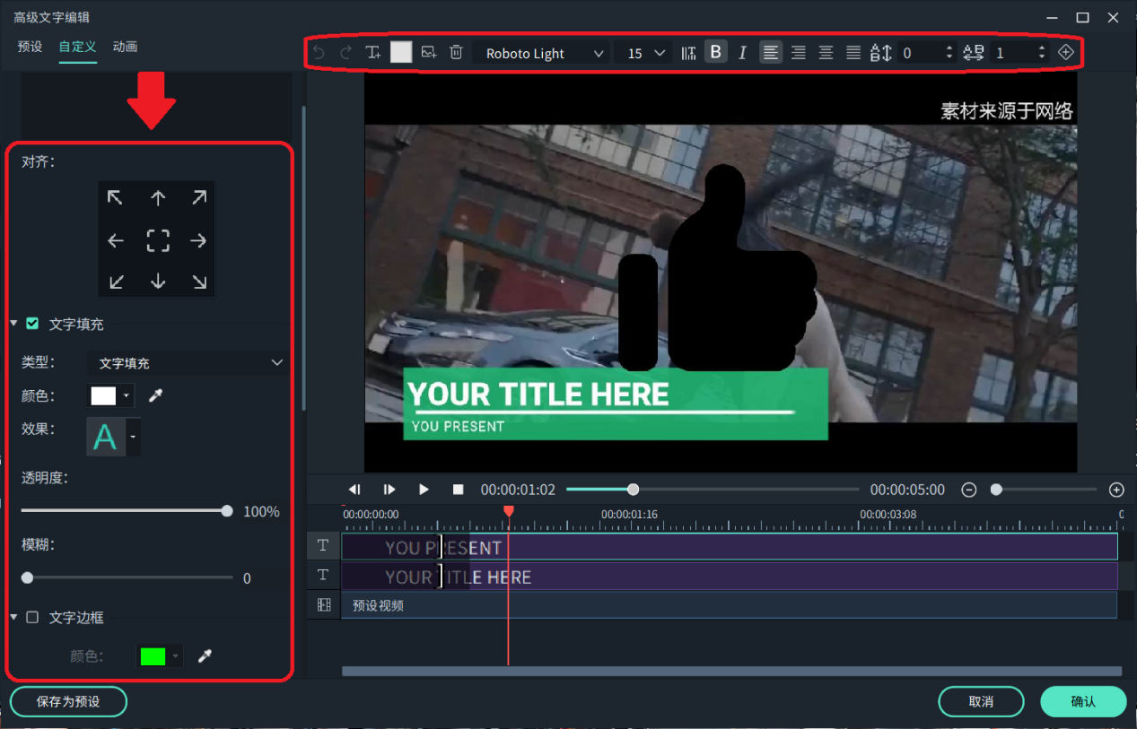1137x729 pixels.
Task: Align text to top-left corner arrow
Action: pos(116,198)
